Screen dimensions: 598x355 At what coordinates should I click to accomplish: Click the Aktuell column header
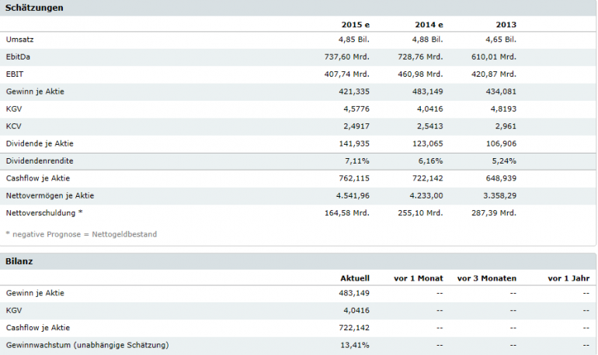pos(354,277)
